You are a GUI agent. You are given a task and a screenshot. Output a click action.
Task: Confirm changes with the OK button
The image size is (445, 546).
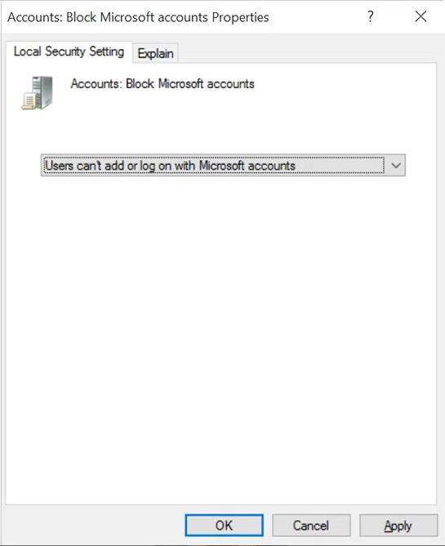(224, 525)
